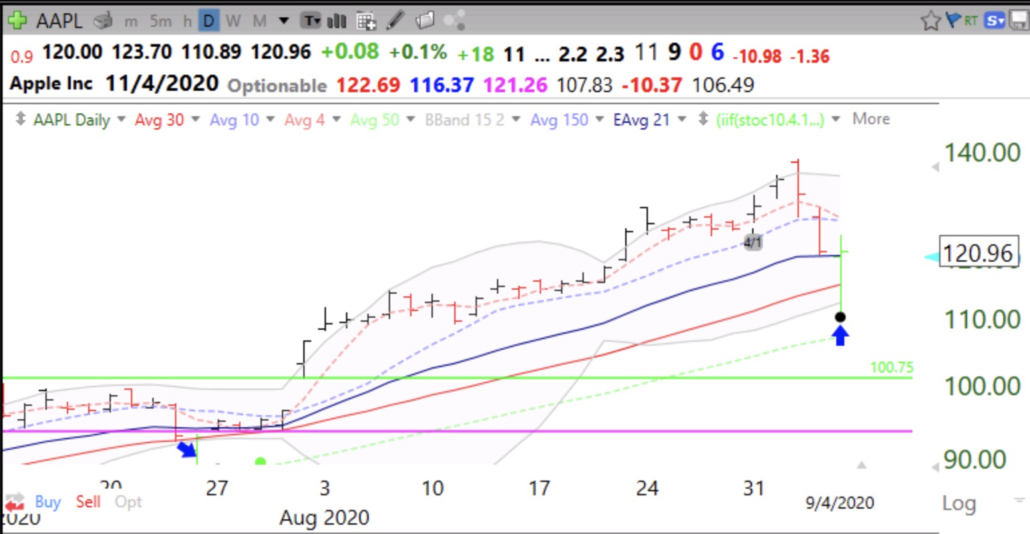Open the Avg 4 indicator dropdown
The height and width of the screenshot is (534, 1030).
(x=336, y=119)
